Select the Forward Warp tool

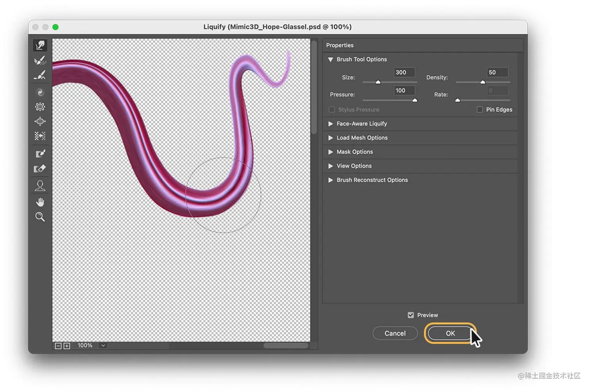click(40, 45)
